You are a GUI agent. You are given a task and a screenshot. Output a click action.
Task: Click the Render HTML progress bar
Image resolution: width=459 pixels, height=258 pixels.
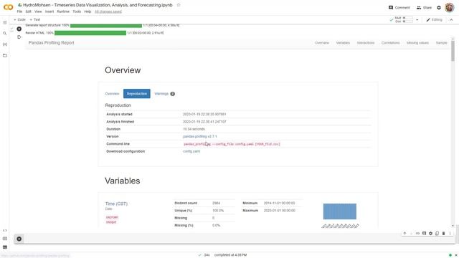pyautogui.click(x=90, y=33)
